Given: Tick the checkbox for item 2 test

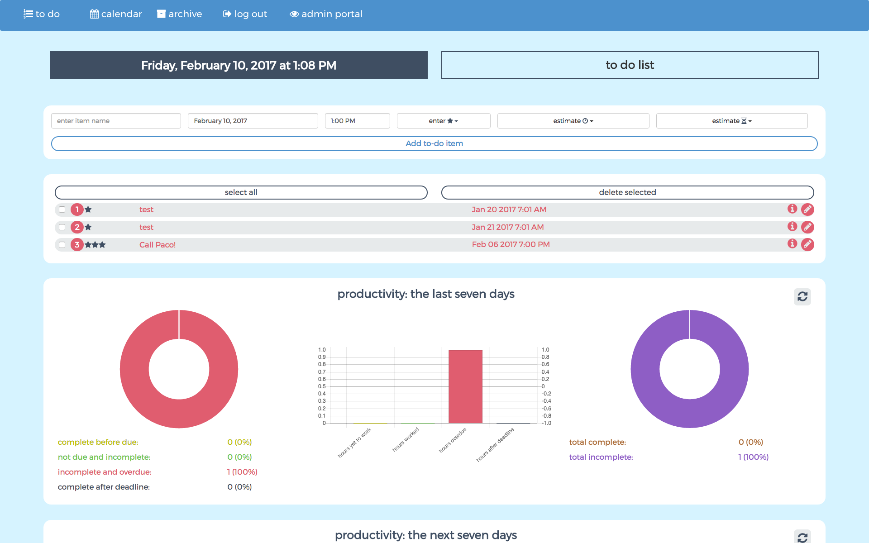Looking at the screenshot, I should pyautogui.click(x=62, y=227).
